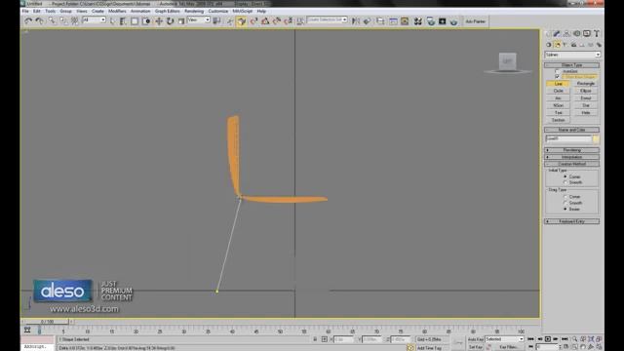
Task: Collapse the Name and Color rollout
Action: pos(572,130)
